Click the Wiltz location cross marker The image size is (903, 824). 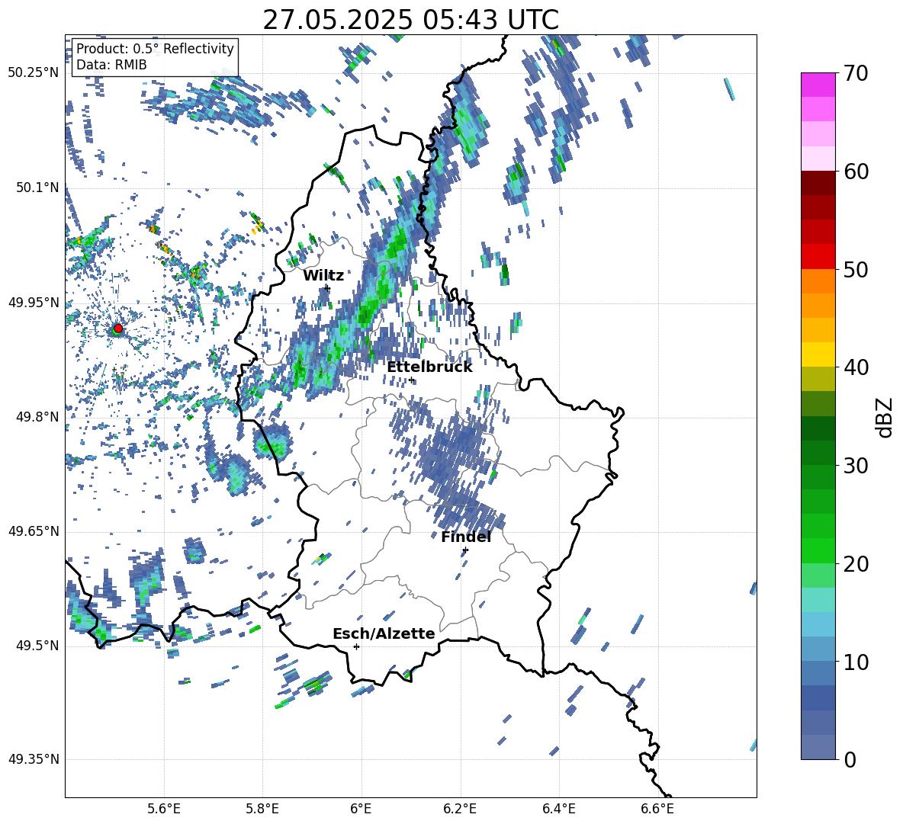coord(328,288)
